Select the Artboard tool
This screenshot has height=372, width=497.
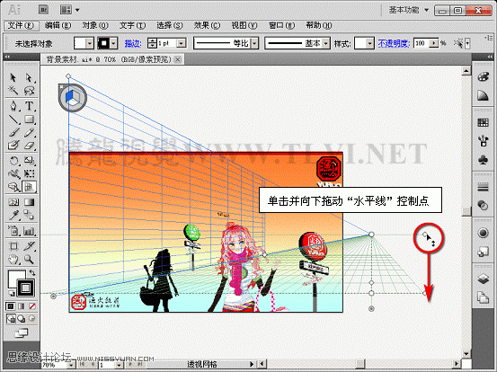(x=13, y=246)
